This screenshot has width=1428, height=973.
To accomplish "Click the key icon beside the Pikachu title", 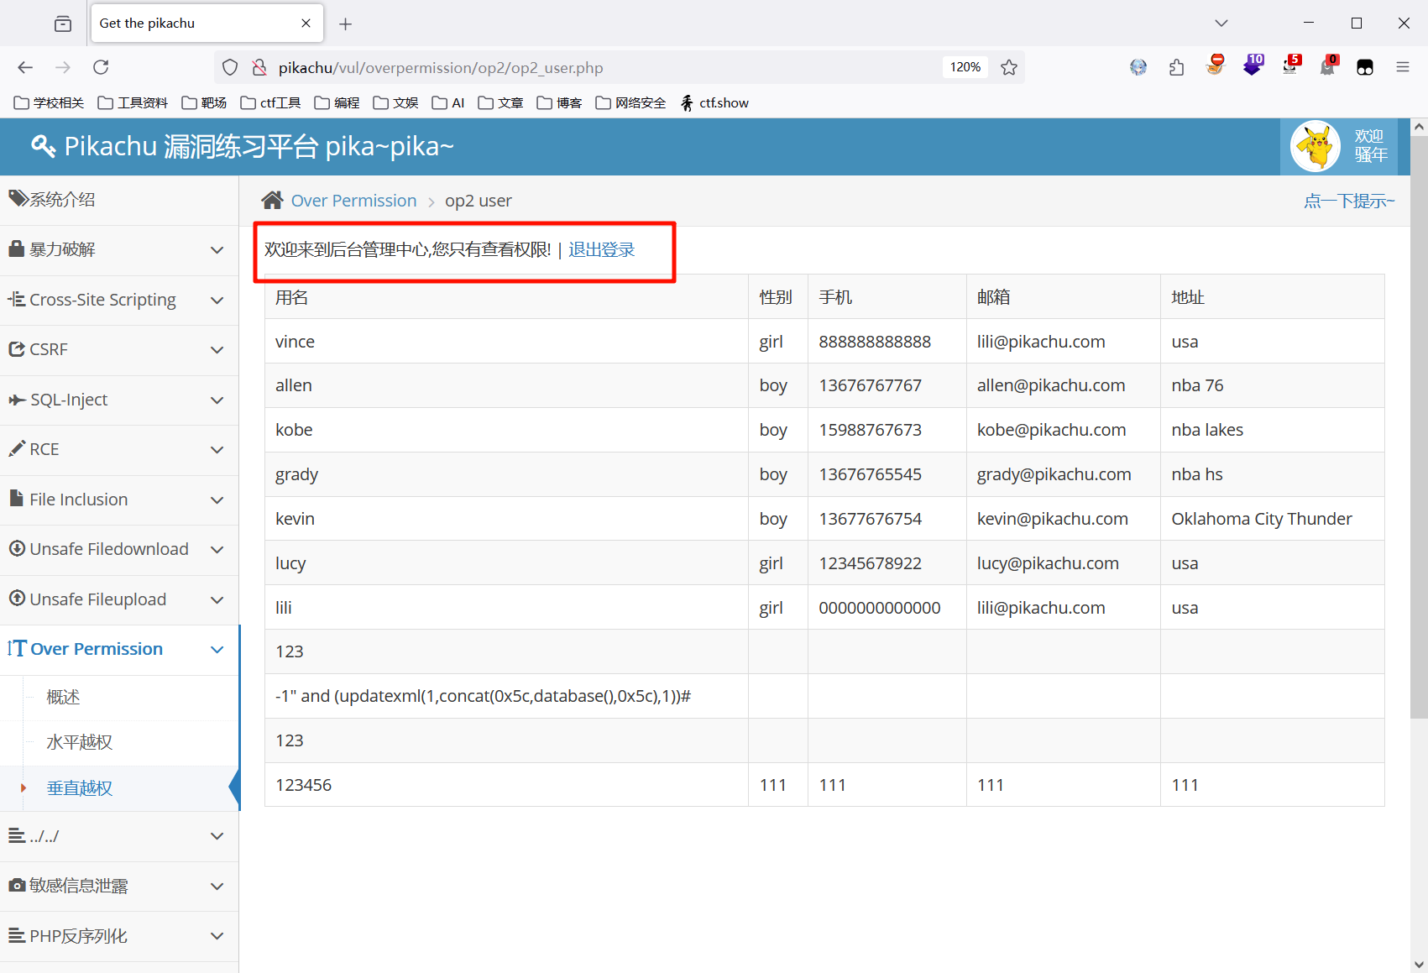I will click(x=44, y=146).
